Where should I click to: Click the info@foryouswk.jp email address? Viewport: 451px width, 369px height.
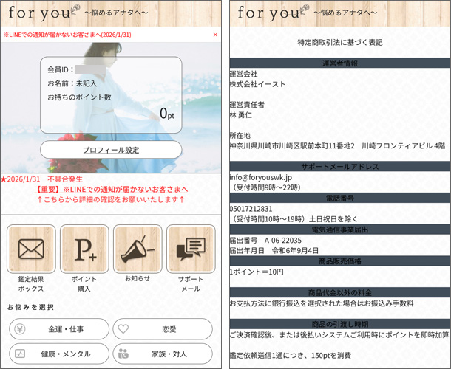261,177
